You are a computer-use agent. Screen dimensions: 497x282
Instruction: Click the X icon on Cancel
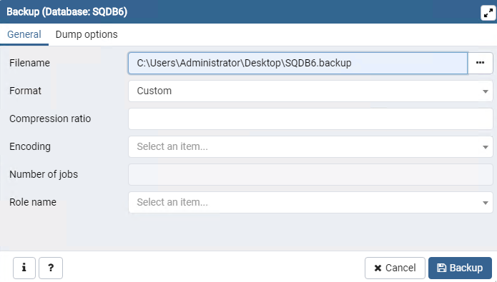[378, 268]
